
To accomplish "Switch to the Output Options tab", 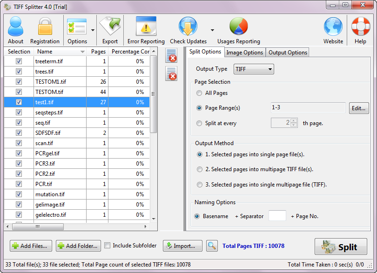I will point(288,53).
